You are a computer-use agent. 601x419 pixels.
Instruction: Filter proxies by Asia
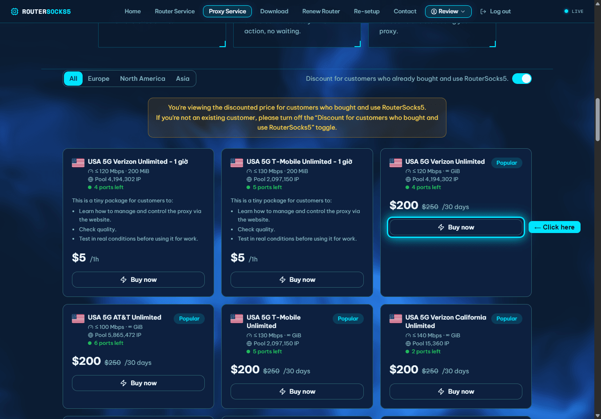pyautogui.click(x=183, y=79)
